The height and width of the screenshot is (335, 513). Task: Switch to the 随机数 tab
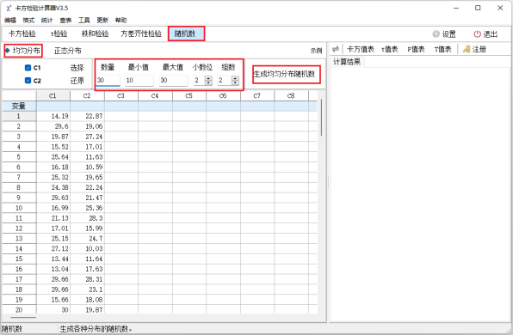coord(185,33)
